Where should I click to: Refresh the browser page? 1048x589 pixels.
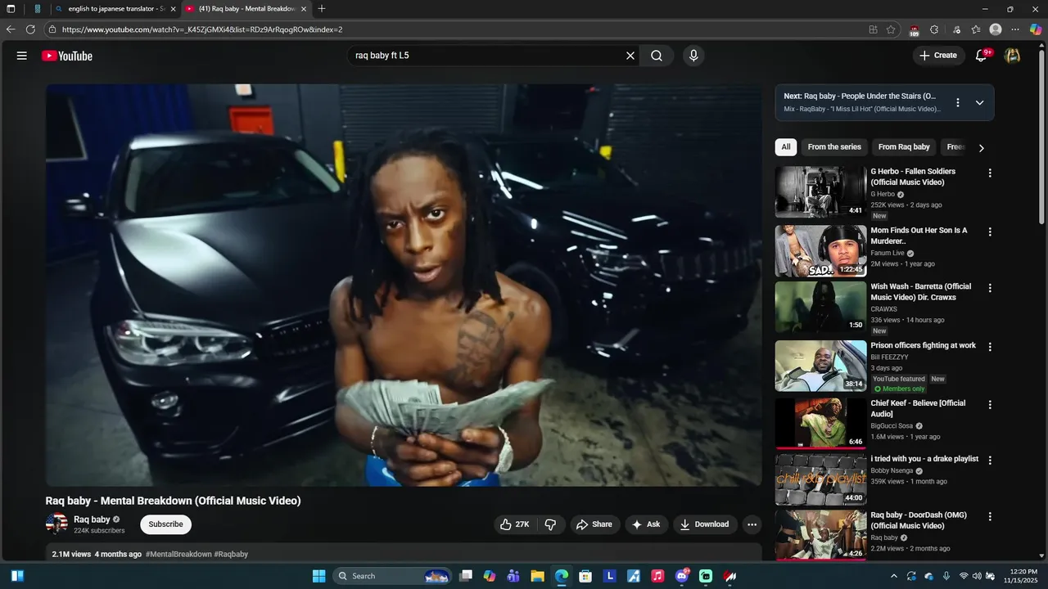(x=30, y=29)
